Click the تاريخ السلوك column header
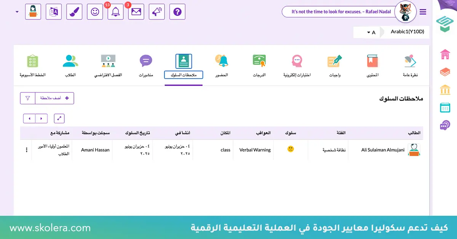 click(x=137, y=133)
